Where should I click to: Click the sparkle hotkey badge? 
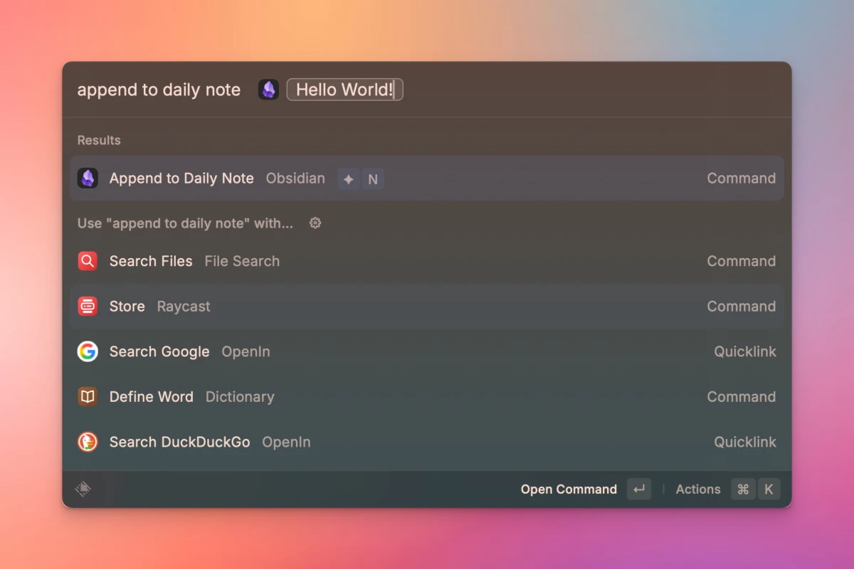(348, 179)
